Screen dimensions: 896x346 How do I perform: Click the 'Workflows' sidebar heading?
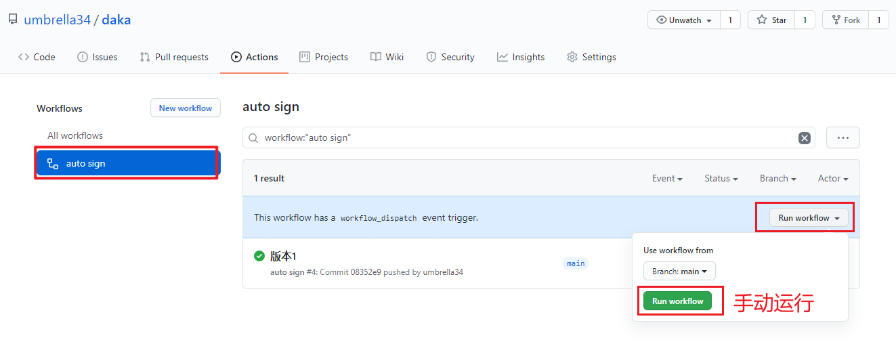tap(60, 108)
